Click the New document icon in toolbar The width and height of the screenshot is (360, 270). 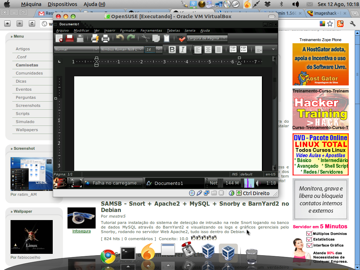pos(59,38)
